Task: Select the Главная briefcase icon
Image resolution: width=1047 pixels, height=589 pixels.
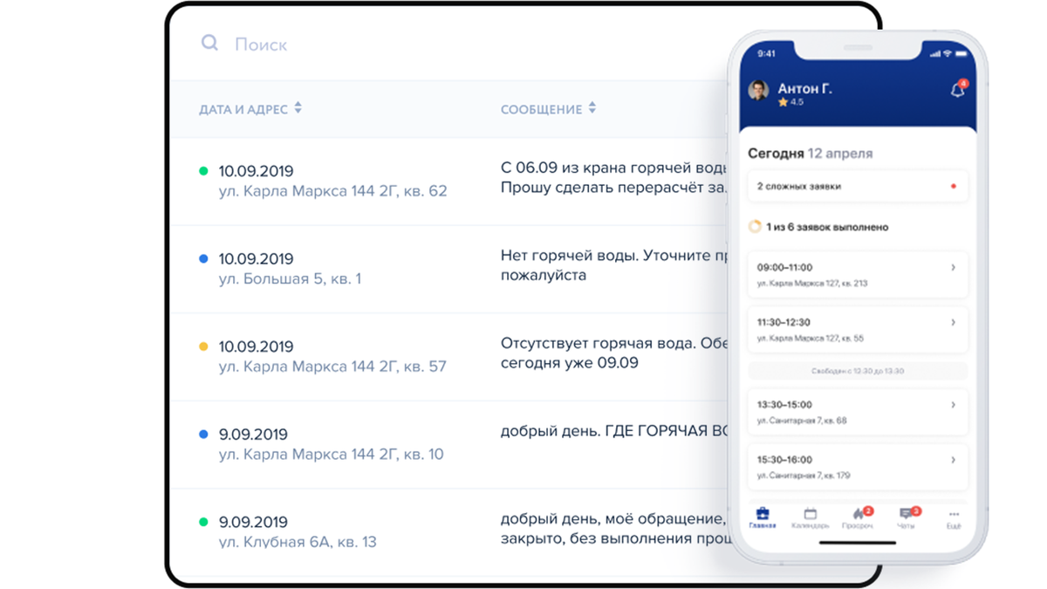Action: [763, 512]
